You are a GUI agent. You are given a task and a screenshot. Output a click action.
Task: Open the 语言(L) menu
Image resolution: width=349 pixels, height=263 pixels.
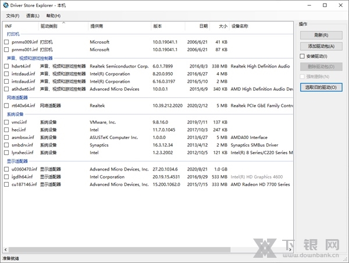[33, 16]
